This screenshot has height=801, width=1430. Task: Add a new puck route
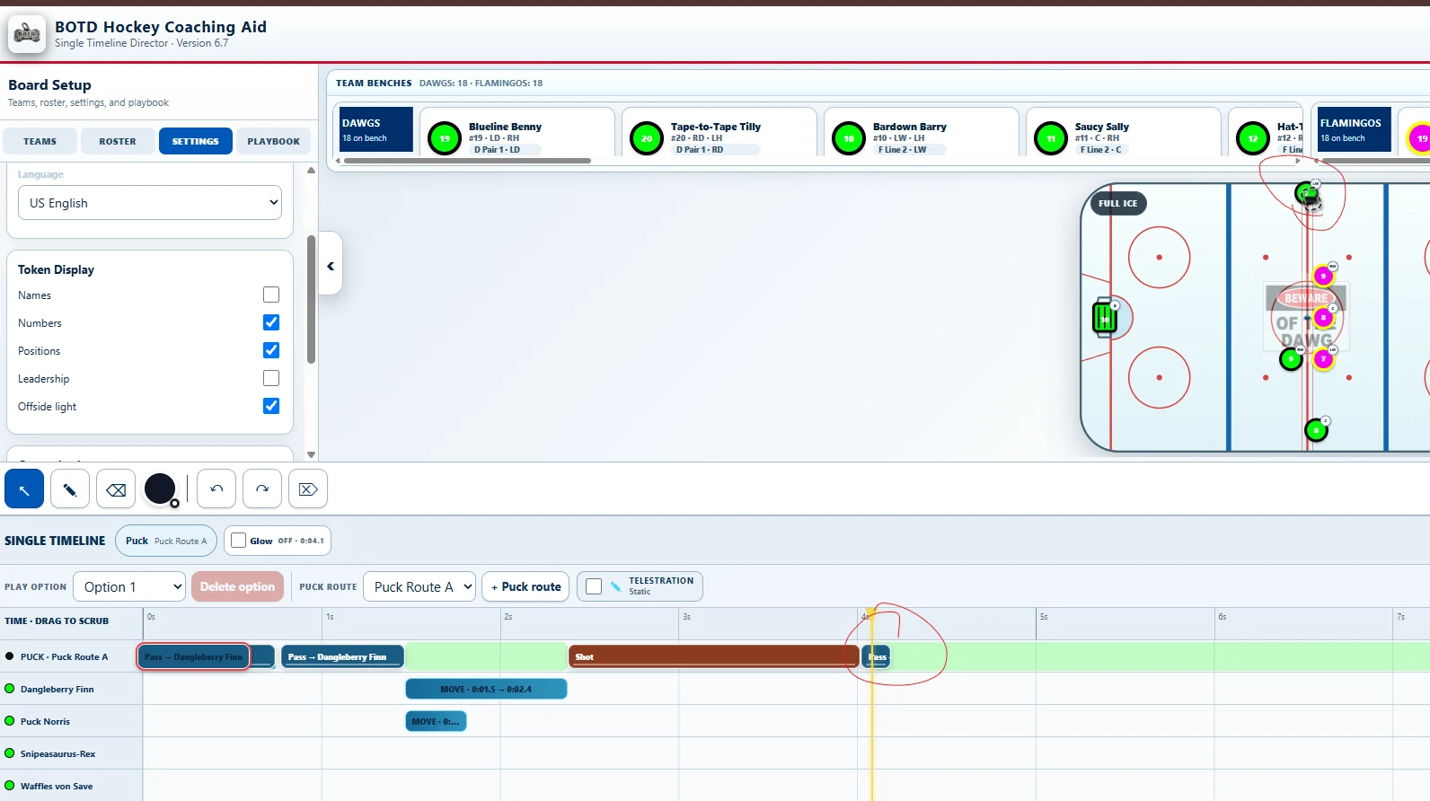tap(525, 586)
